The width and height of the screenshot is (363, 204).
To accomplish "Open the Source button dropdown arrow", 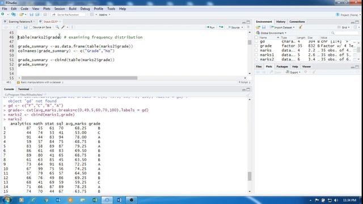I will pos(242,27).
